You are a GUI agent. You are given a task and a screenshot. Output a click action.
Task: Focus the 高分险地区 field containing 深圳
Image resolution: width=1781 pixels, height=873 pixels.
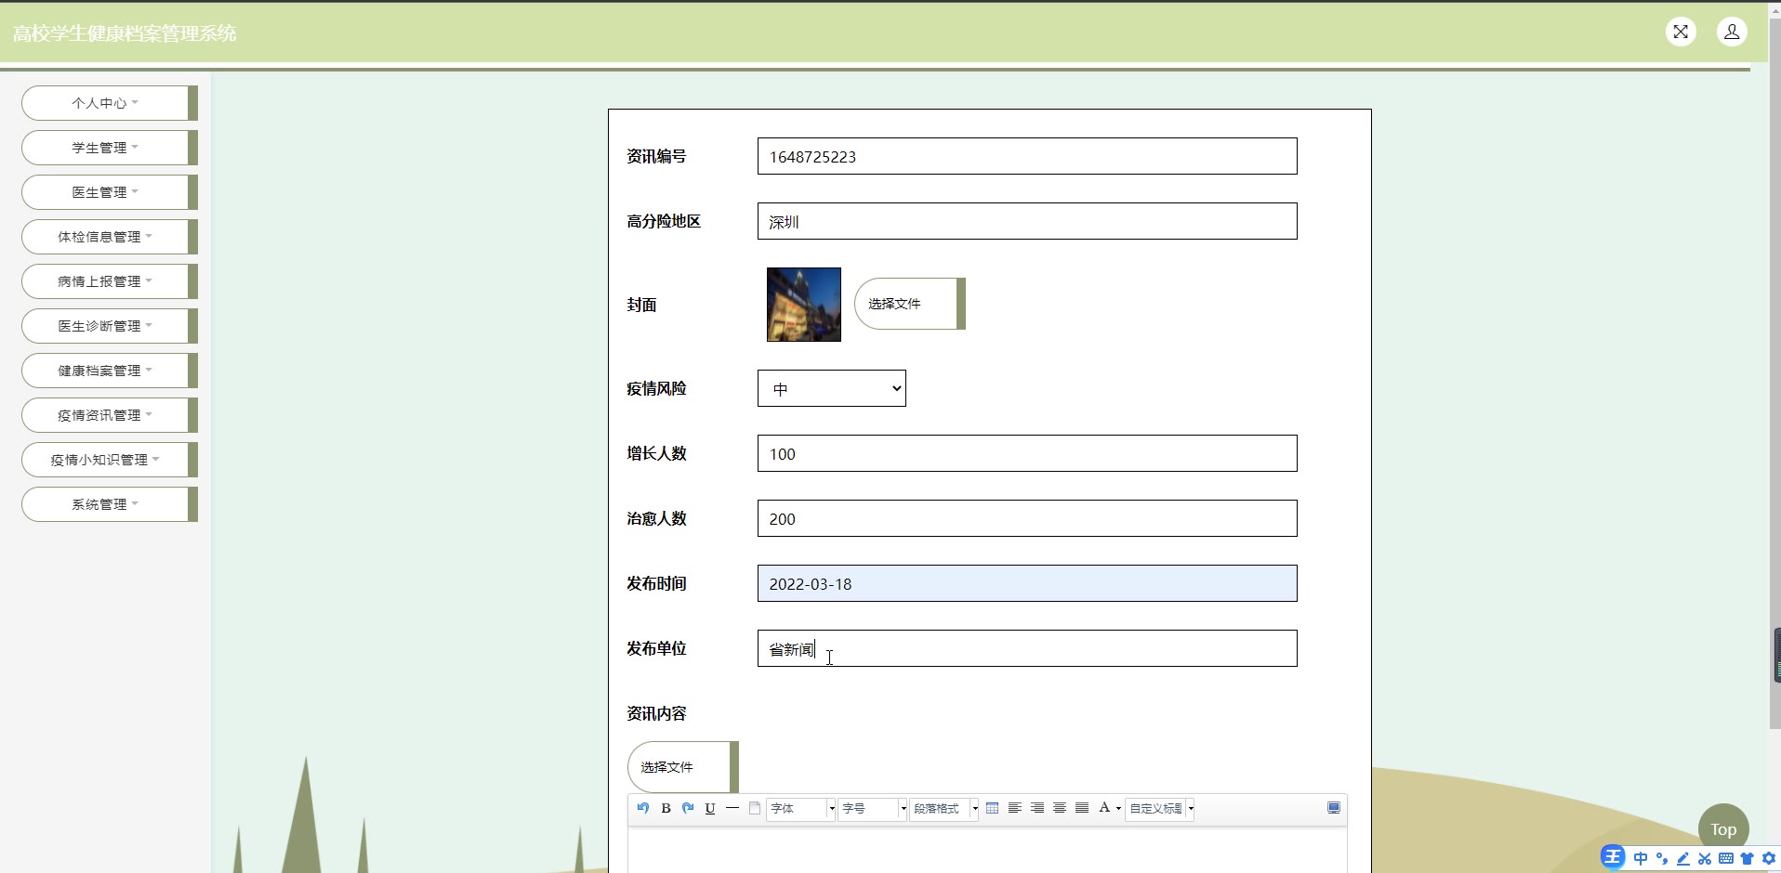click(1027, 221)
